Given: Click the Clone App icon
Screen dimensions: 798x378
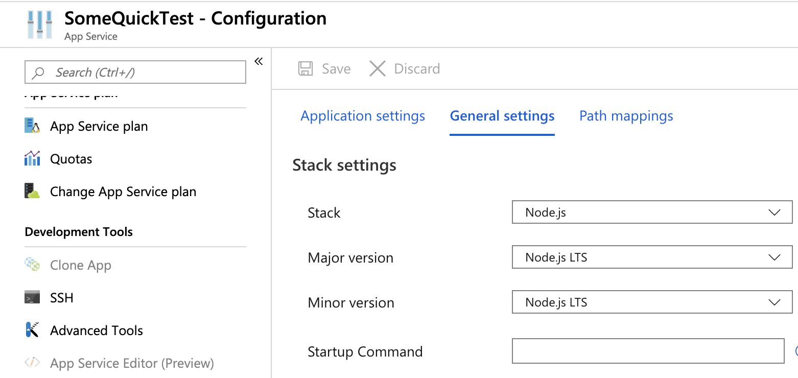Looking at the screenshot, I should pyautogui.click(x=32, y=265).
